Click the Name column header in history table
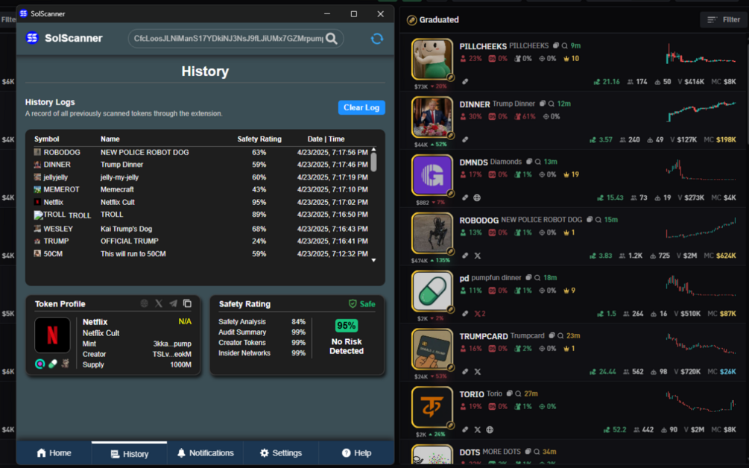 pyautogui.click(x=110, y=139)
